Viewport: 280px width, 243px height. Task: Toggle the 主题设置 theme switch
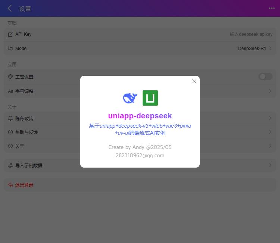265,77
